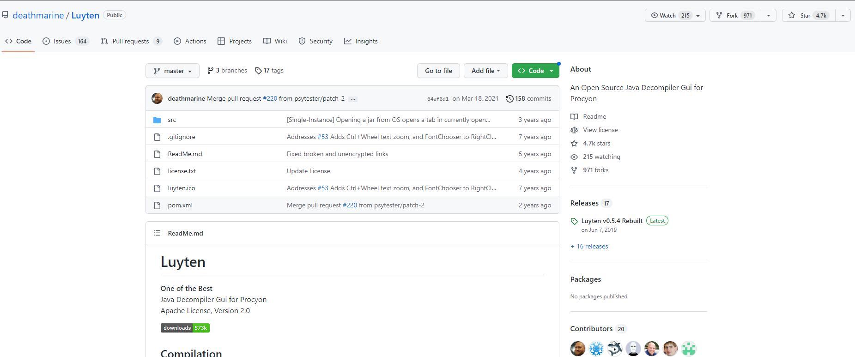Image resolution: width=855 pixels, height=357 pixels.
Task: Open the commit hash 64af8d1
Action: [x=437, y=99]
